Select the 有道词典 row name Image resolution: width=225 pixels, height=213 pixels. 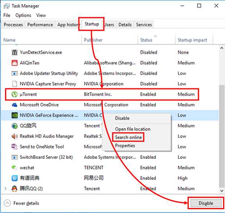coord(30,178)
